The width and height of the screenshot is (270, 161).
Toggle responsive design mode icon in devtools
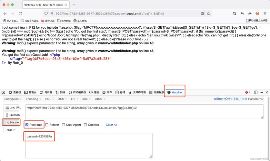[256, 92]
